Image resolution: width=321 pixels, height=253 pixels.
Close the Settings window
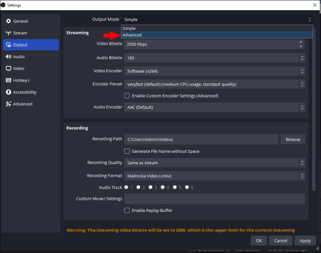click(x=314, y=5)
